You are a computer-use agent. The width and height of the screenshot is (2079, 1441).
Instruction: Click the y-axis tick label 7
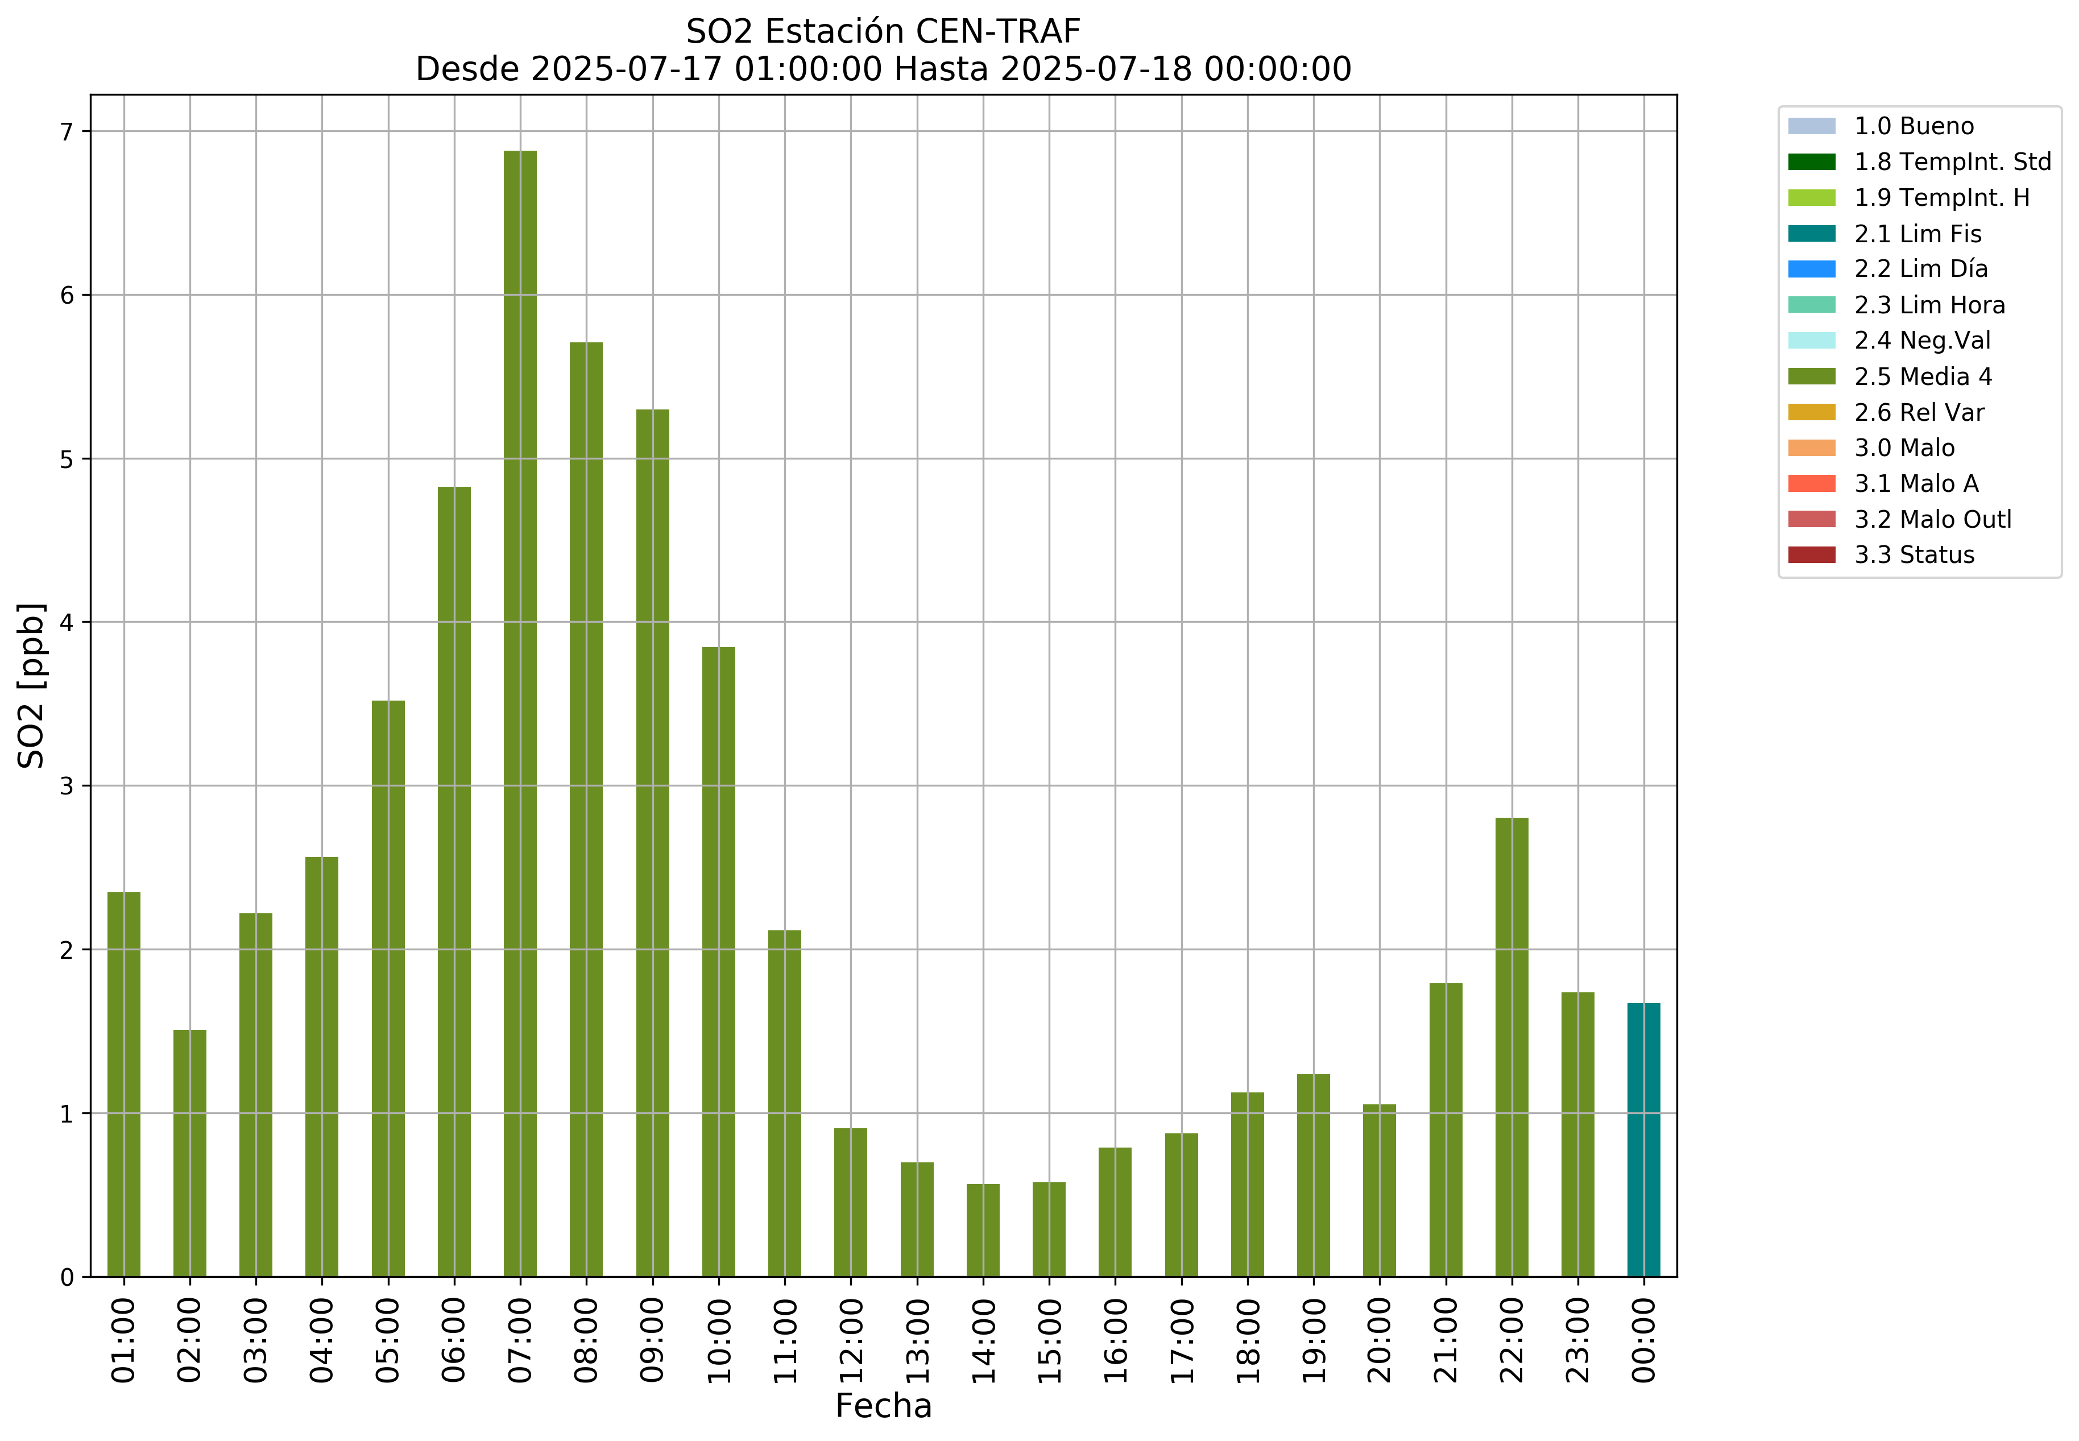pos(67,132)
